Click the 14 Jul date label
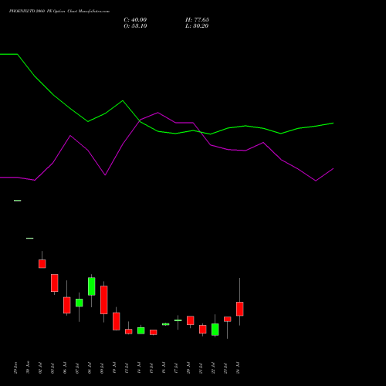The image size is (386, 386). coord(139,367)
